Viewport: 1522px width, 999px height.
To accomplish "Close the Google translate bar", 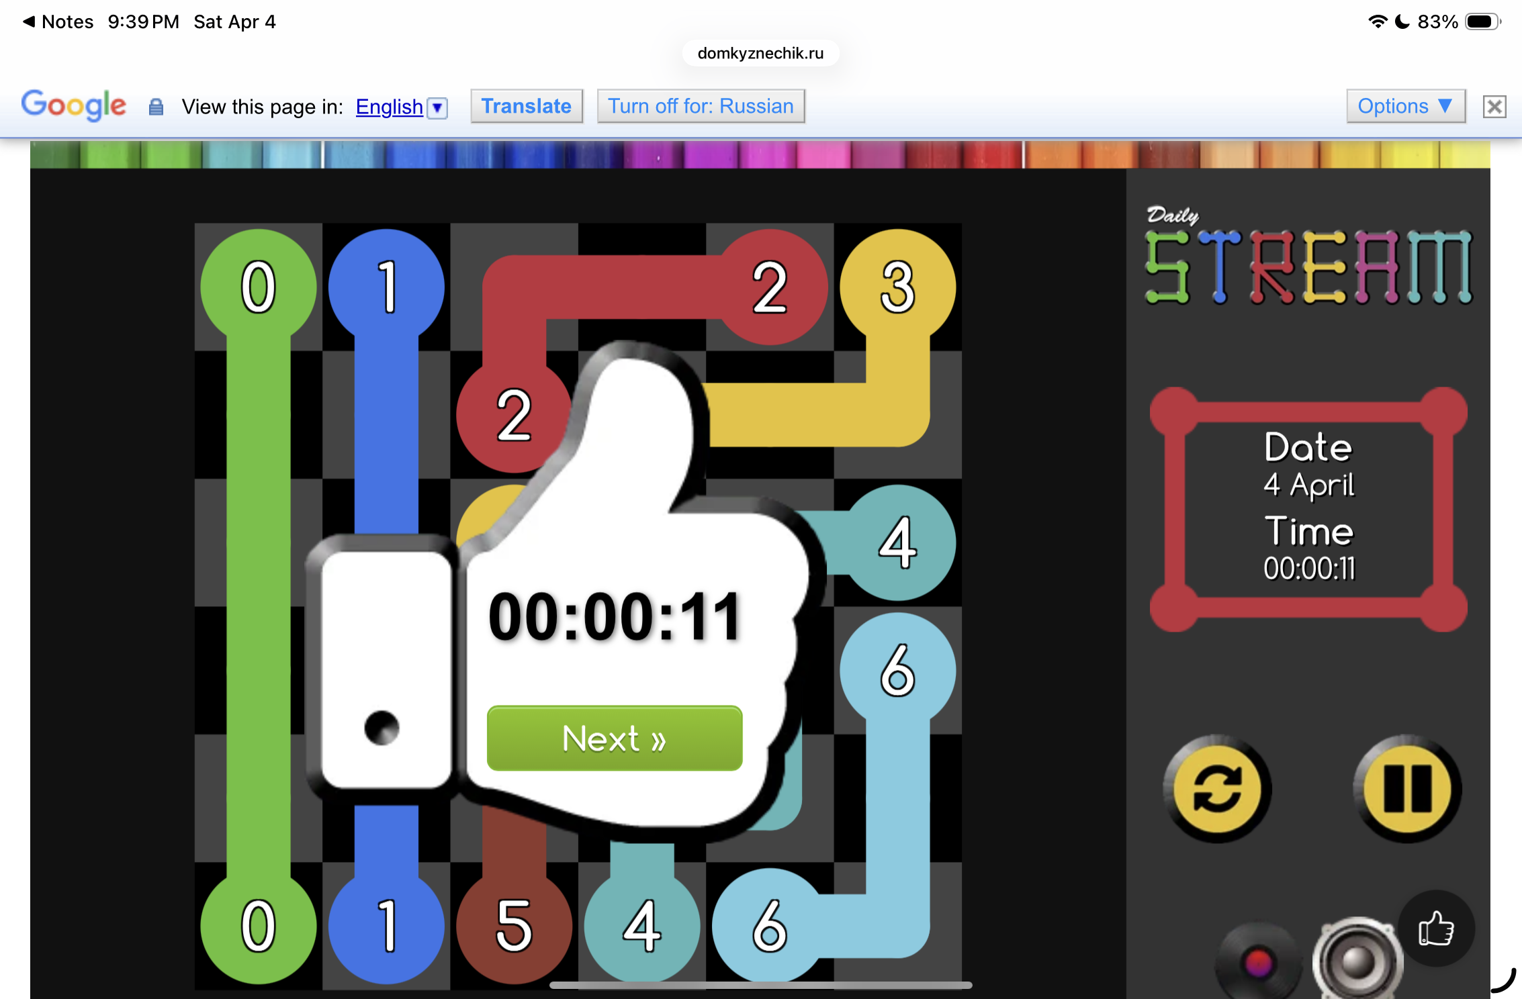I will tap(1494, 107).
